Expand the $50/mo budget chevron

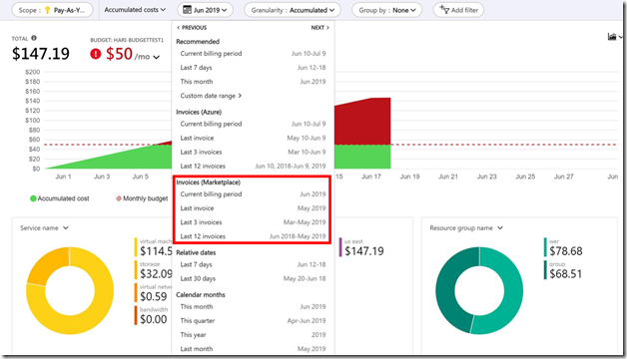tap(157, 57)
